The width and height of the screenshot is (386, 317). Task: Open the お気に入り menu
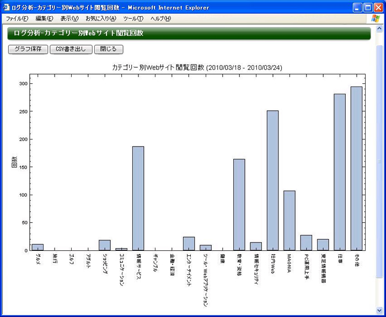tap(101, 19)
